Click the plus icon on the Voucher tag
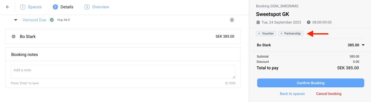The width and height of the screenshot is (371, 102). [259, 33]
